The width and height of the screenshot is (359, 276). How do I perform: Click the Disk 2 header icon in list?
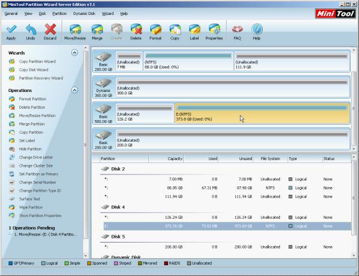105,168
